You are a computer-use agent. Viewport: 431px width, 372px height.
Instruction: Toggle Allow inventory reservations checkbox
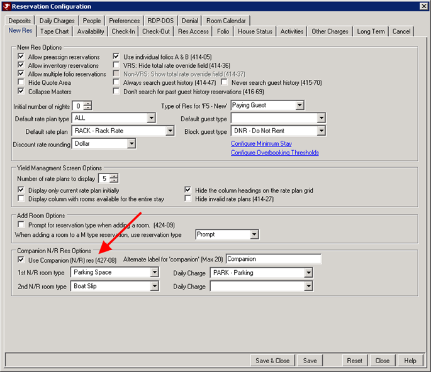coord(22,65)
